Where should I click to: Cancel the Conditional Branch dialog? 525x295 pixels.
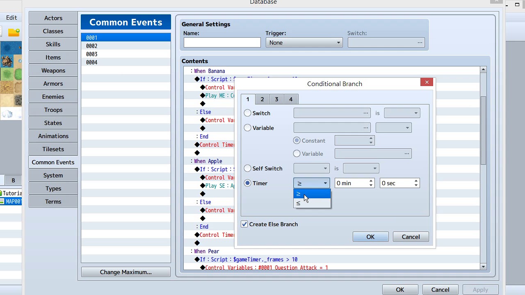click(x=411, y=237)
